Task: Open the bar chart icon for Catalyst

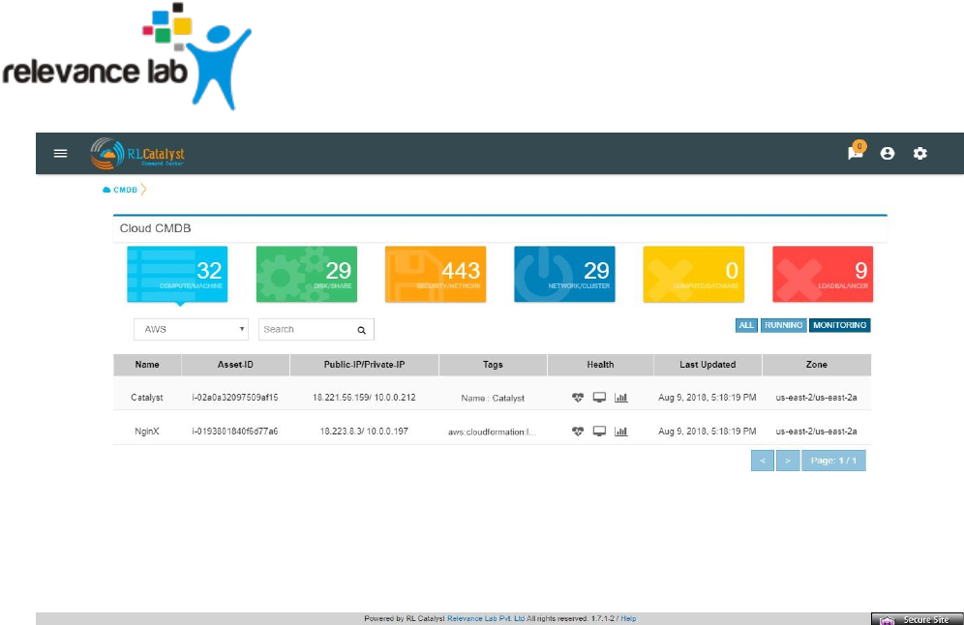Action: tap(621, 398)
